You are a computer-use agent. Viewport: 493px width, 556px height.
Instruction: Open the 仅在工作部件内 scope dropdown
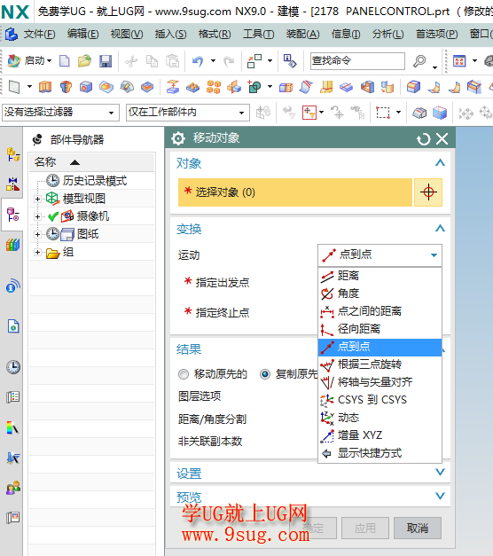coord(188,113)
